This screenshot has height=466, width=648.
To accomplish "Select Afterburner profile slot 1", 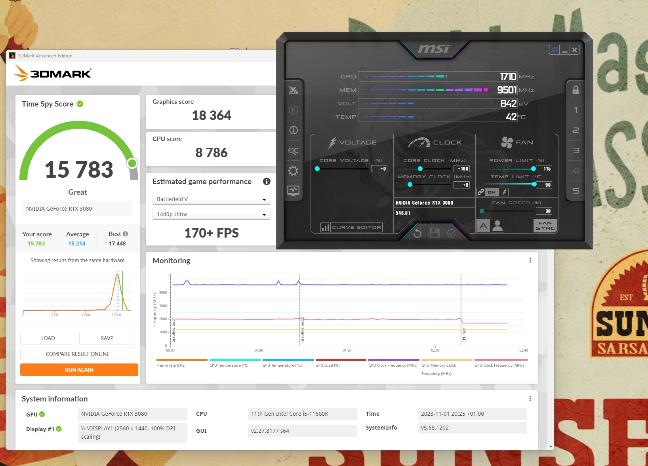I will [576, 110].
